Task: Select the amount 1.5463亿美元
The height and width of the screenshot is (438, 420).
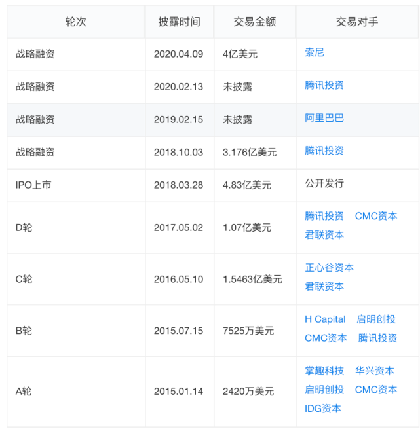Action: 252,279
